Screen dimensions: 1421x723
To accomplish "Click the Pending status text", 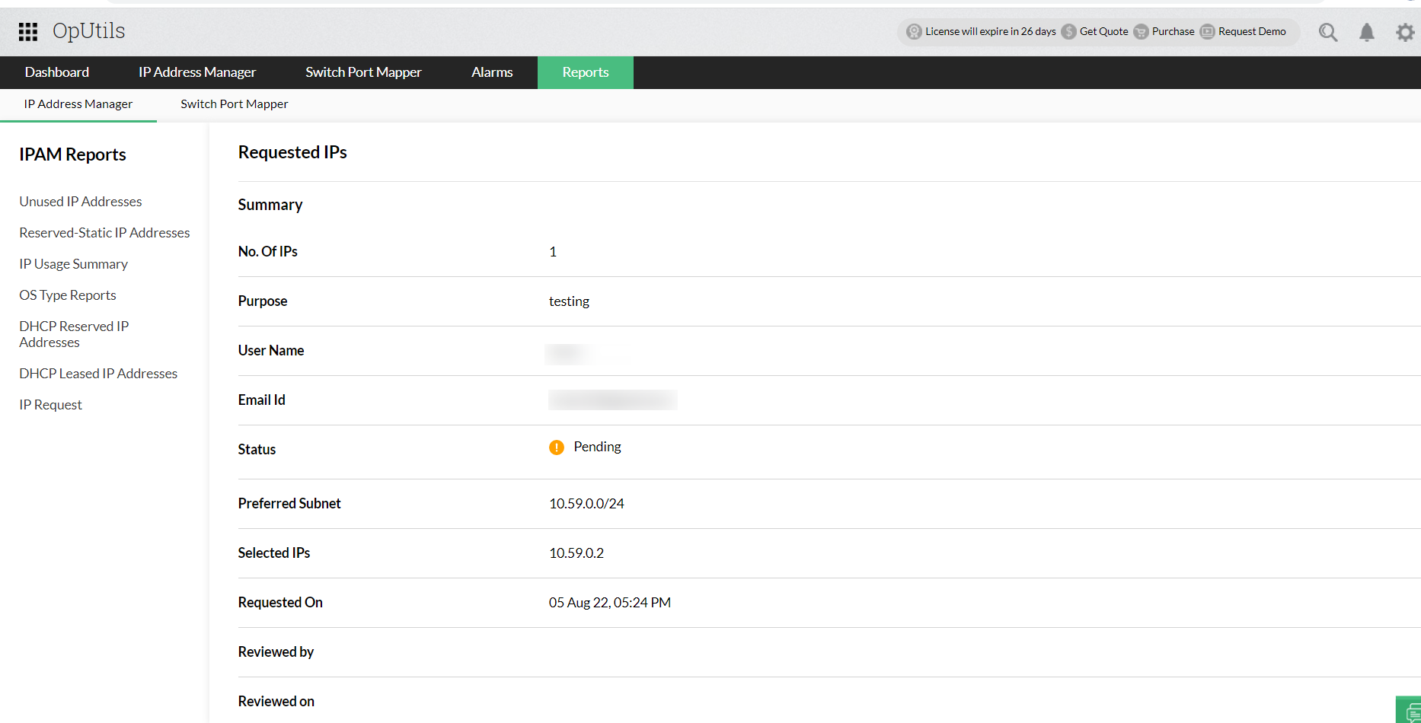I will click(597, 447).
